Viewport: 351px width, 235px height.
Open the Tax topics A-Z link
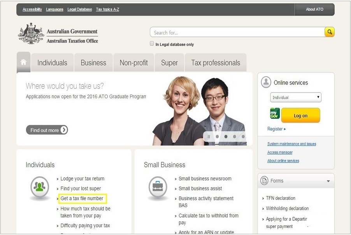(x=107, y=9)
